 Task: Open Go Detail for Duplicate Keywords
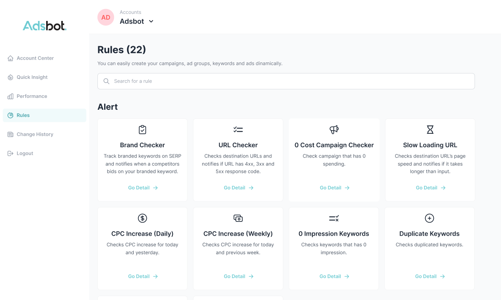[430, 276]
